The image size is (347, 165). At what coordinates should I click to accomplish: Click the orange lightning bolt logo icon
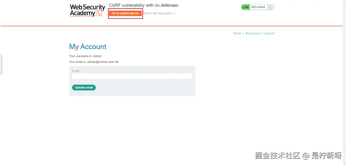point(99,13)
